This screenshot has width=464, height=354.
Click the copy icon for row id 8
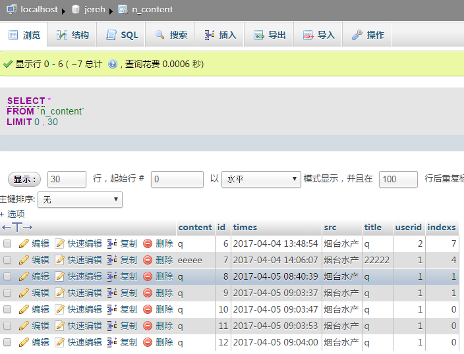point(112,276)
